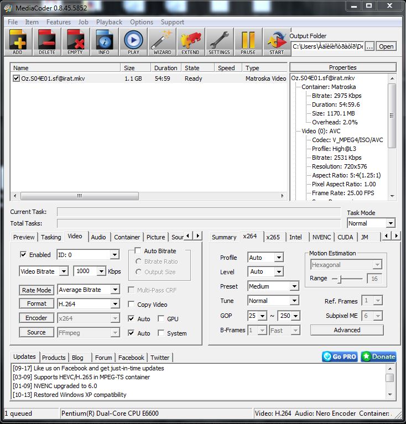Toggle the encoder Auto checkbox

(x=131, y=318)
